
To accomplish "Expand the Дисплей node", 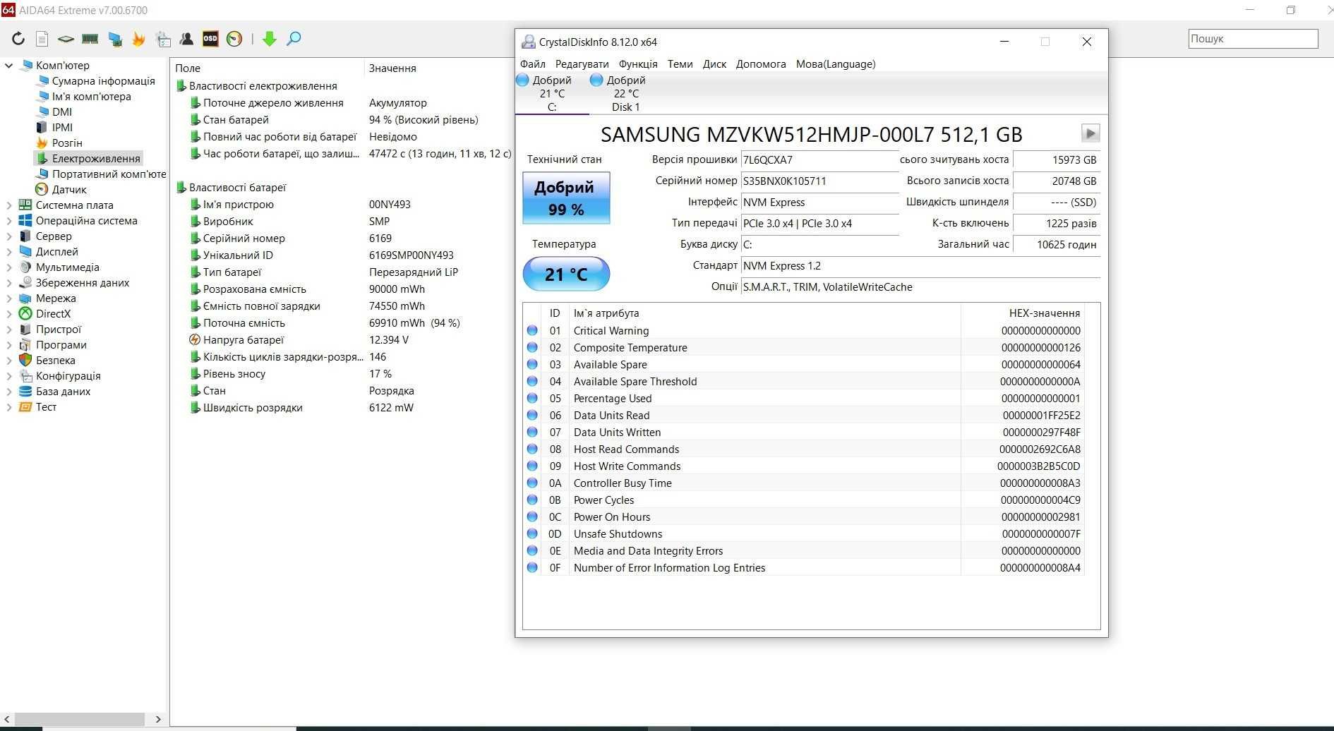I will pyautogui.click(x=8, y=251).
